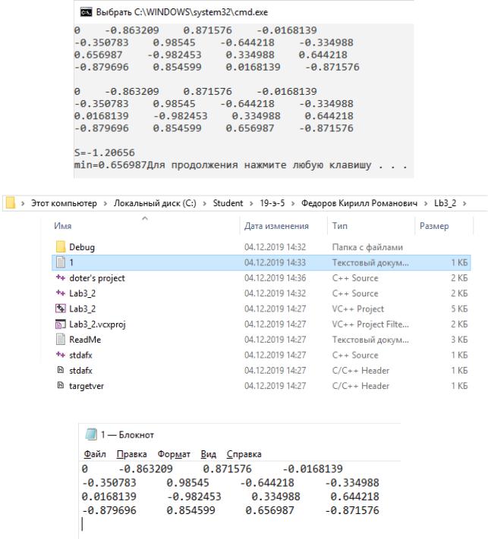Sort by Размер column header

click(434, 226)
